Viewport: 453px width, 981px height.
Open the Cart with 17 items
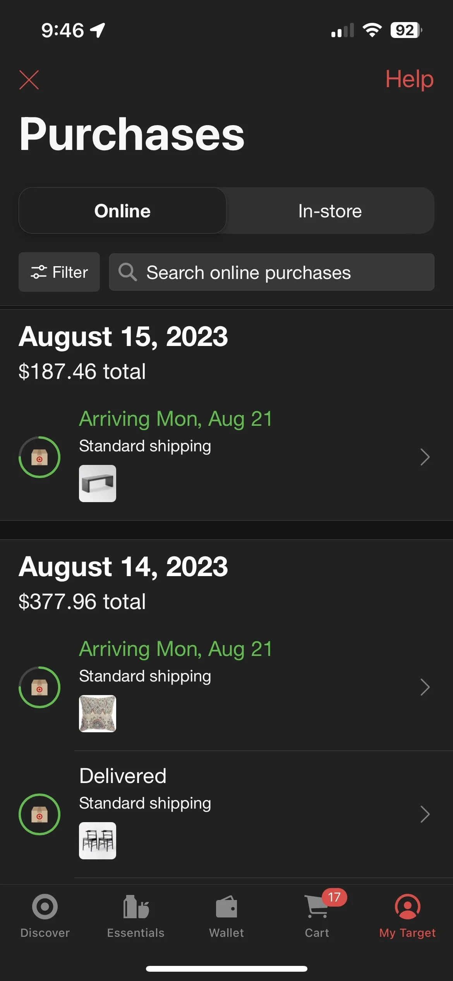click(x=317, y=907)
